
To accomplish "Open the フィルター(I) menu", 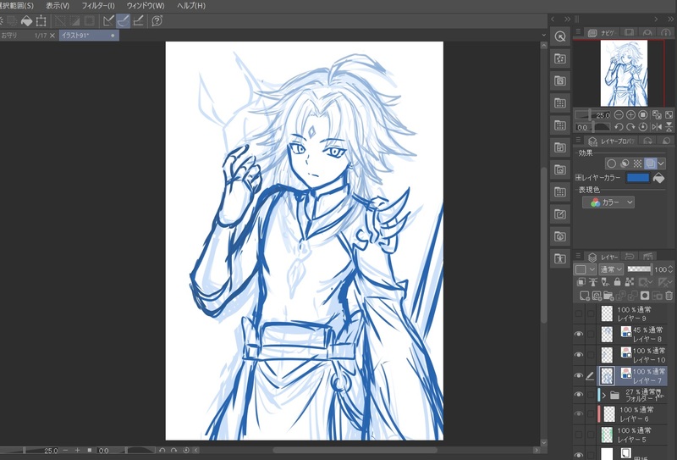I will (98, 6).
